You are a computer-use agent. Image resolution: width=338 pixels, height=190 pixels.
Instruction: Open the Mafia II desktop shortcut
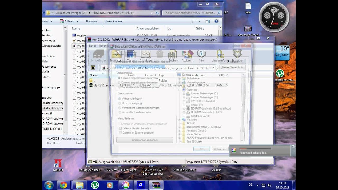click(58, 165)
